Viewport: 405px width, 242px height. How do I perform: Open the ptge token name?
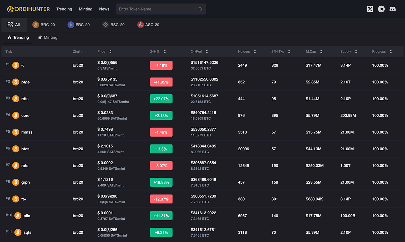(26, 82)
